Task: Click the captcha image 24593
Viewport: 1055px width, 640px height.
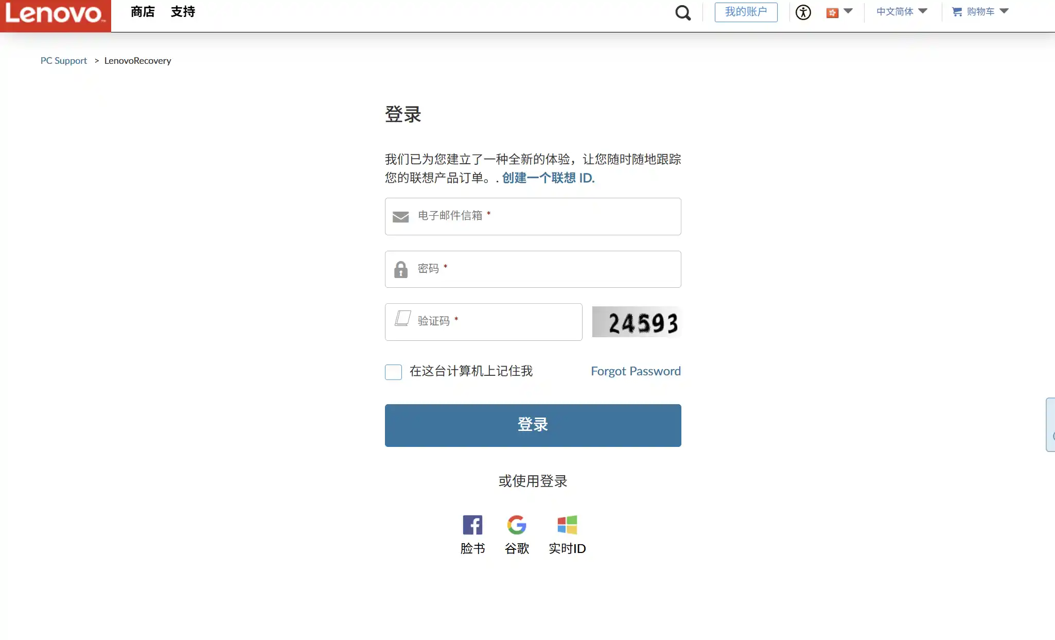Action: (637, 322)
